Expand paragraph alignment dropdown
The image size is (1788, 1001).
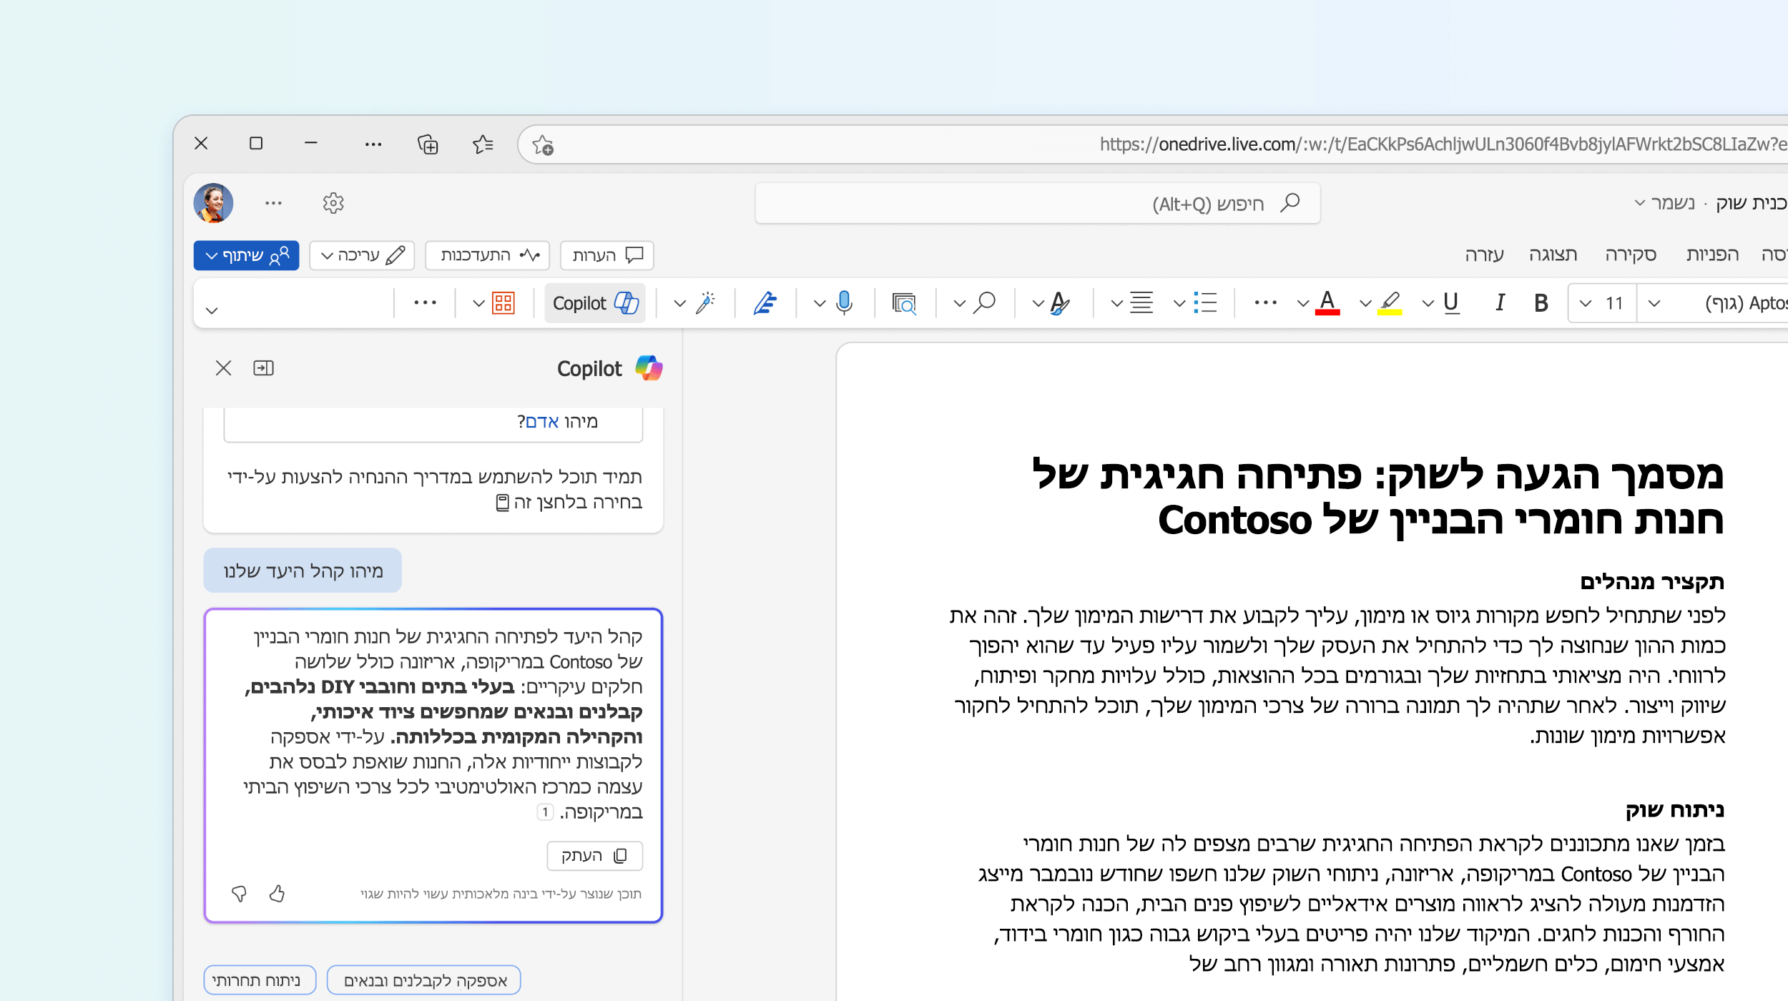[x=1116, y=303]
